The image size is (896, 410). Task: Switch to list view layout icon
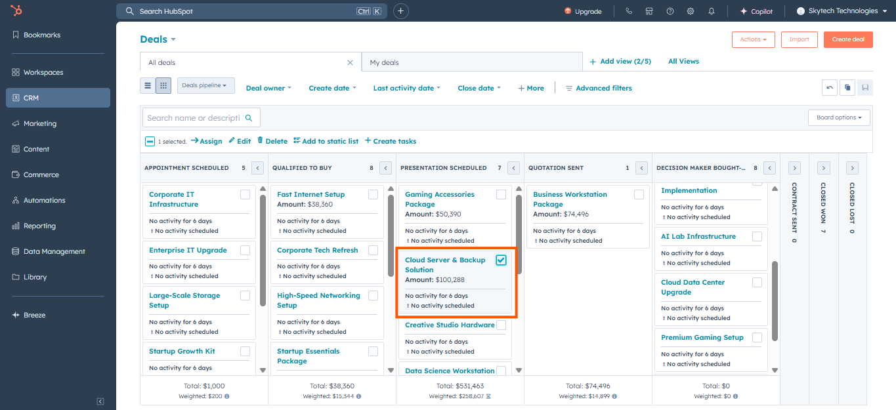click(148, 86)
